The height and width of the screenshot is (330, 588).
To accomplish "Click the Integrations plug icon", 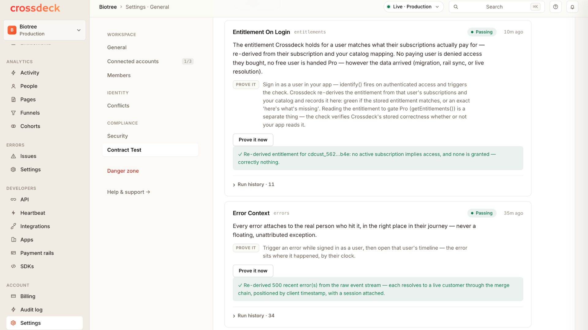I will [x=13, y=226].
